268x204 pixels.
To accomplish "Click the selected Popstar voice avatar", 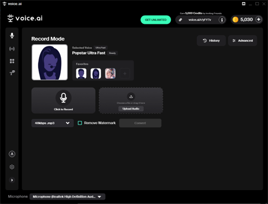I will coord(50,62).
